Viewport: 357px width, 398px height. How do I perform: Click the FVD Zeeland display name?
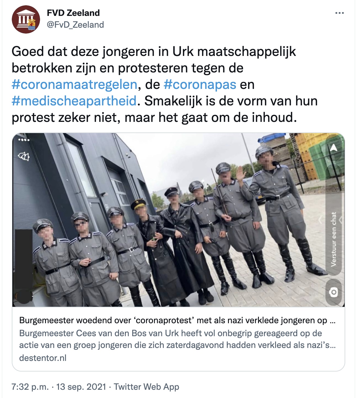(x=73, y=13)
